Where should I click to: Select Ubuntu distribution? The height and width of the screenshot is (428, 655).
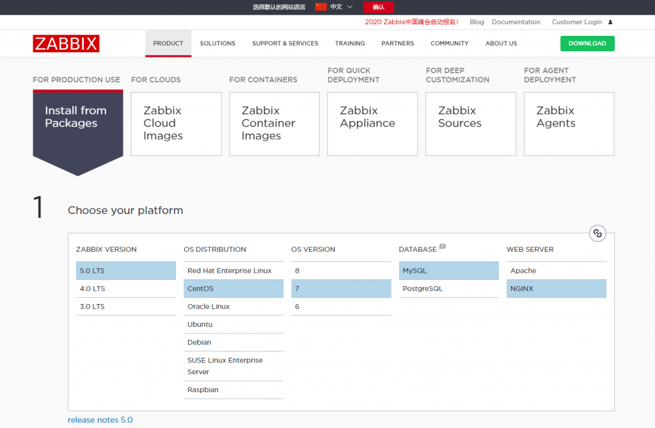coord(233,325)
